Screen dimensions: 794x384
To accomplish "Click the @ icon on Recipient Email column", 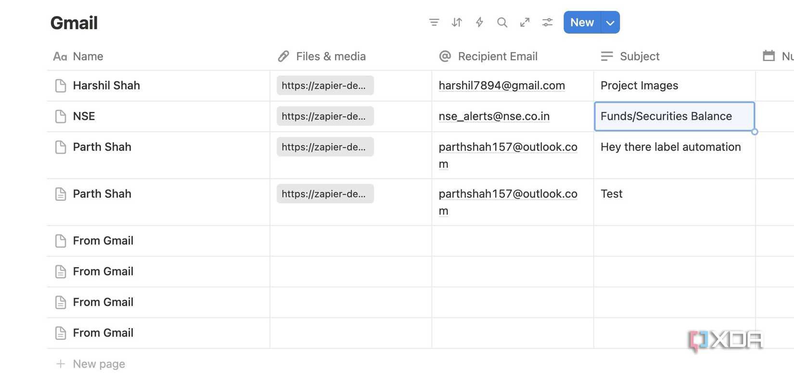I will (x=444, y=56).
